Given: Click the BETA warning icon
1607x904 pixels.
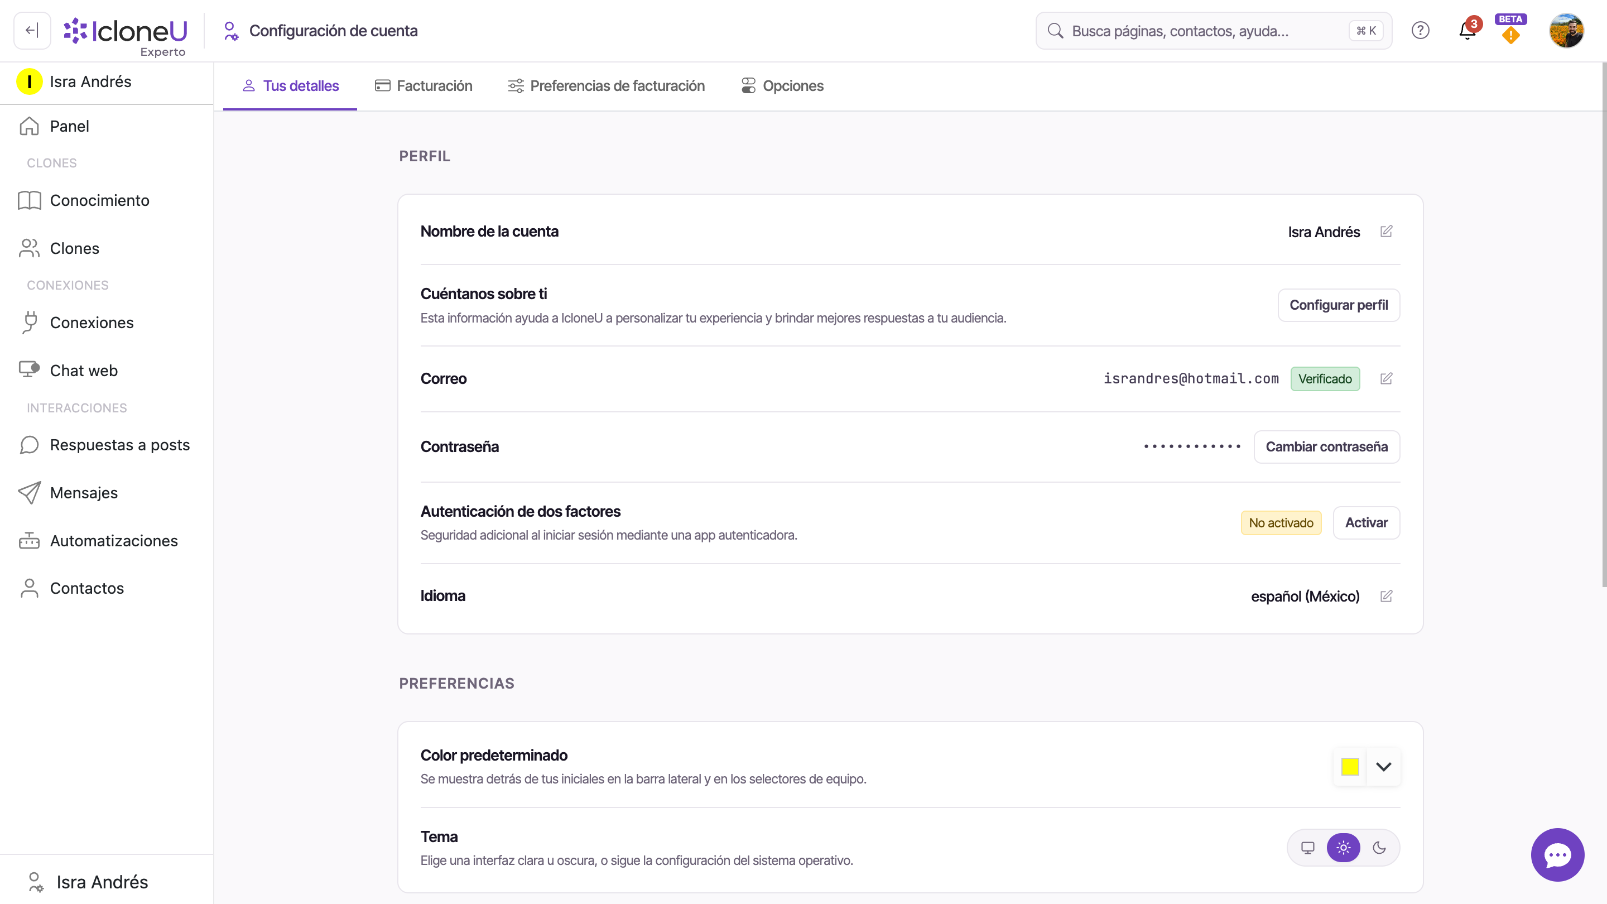Looking at the screenshot, I should (1510, 31).
